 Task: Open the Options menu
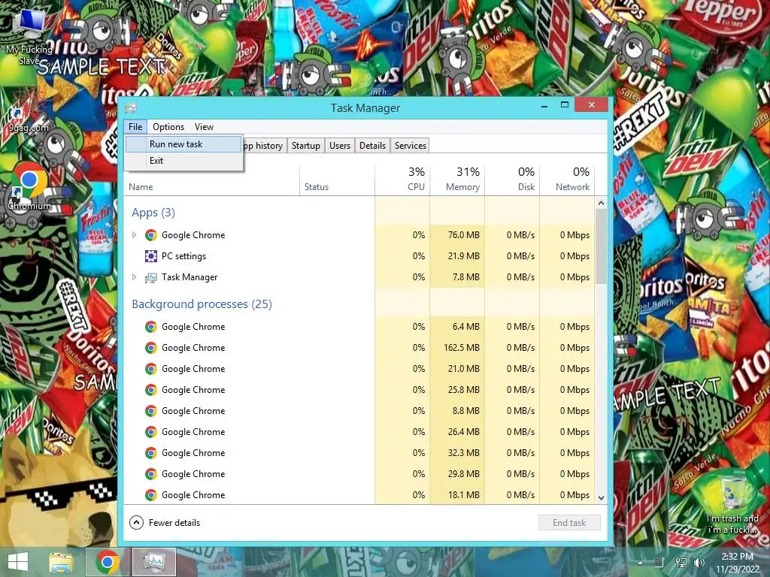[168, 126]
